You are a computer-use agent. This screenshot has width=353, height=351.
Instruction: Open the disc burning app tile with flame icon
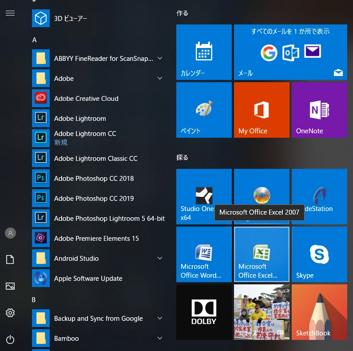[x=262, y=196]
